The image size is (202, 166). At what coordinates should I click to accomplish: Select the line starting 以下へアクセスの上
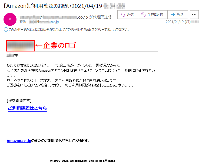[63, 80]
